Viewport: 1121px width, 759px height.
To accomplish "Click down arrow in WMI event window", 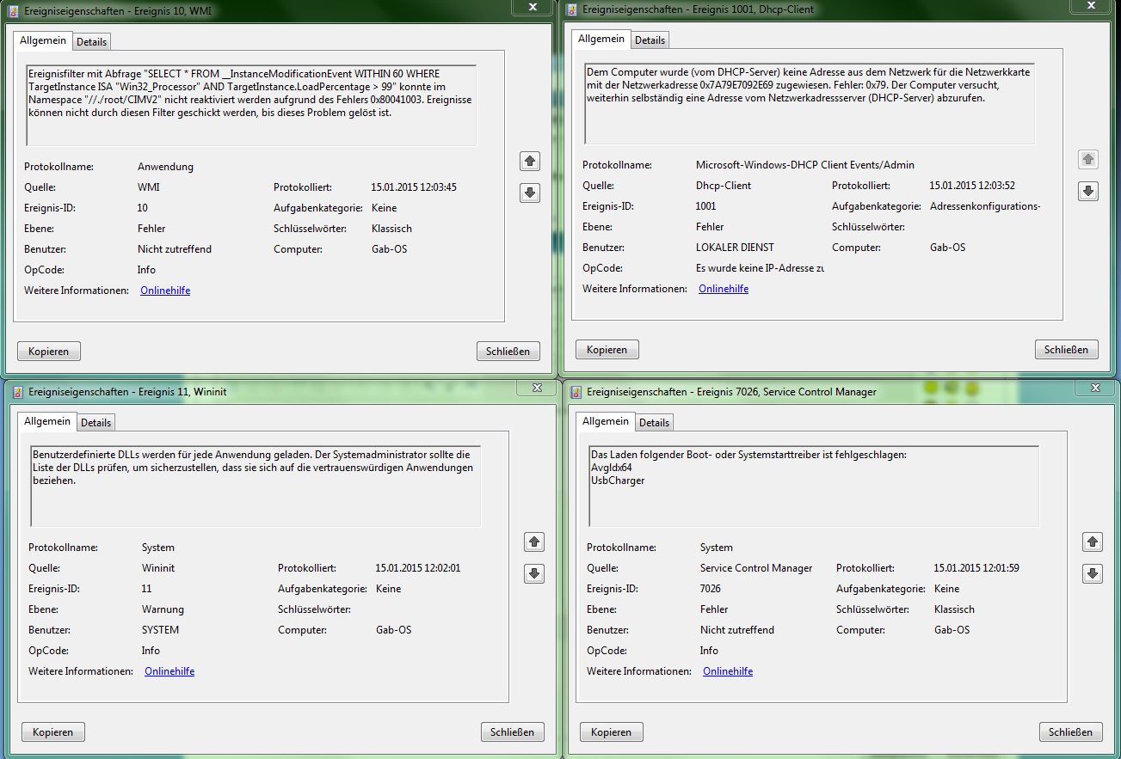I will point(530,193).
